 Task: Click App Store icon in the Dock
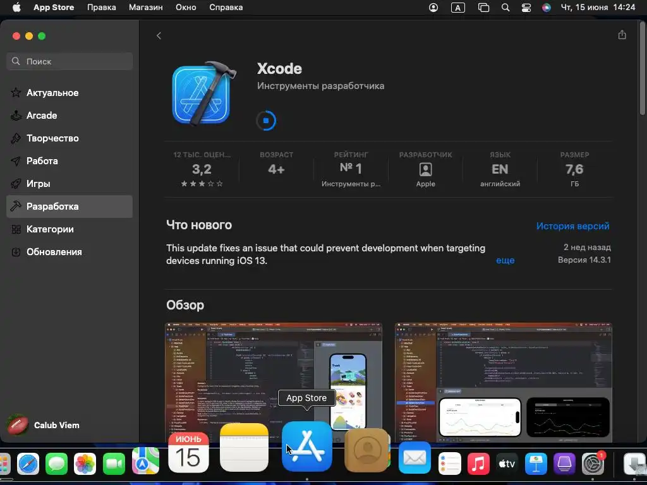point(306,446)
